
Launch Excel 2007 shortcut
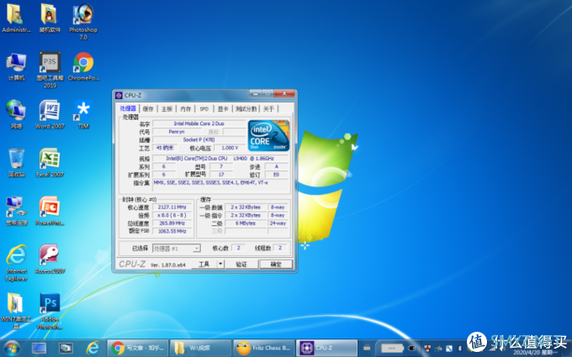click(x=50, y=163)
